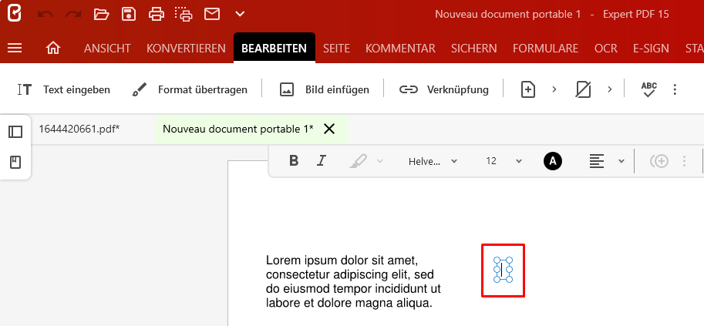Go to the Home tab icon

pyautogui.click(x=53, y=48)
